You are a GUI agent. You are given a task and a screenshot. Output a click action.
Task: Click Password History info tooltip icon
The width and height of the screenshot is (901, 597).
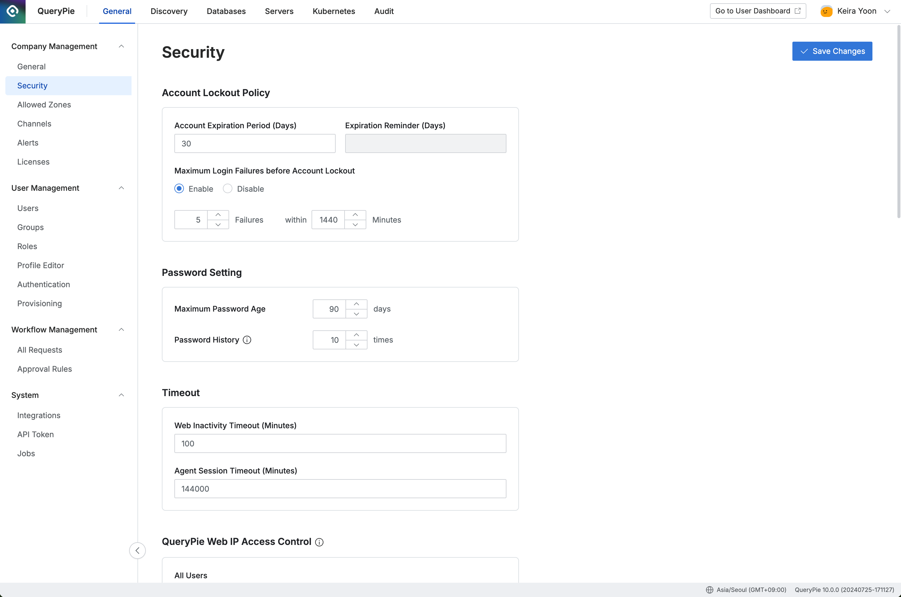pyautogui.click(x=247, y=340)
